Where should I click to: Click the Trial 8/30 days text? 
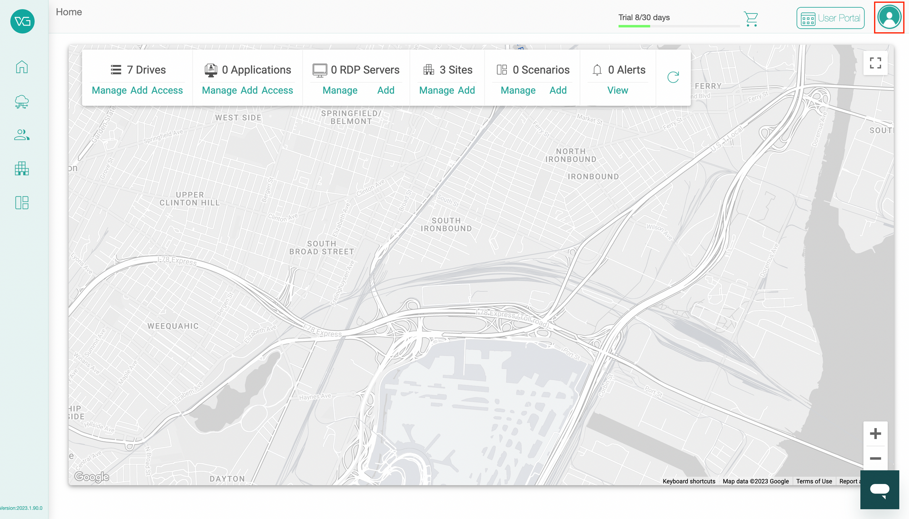tap(644, 17)
